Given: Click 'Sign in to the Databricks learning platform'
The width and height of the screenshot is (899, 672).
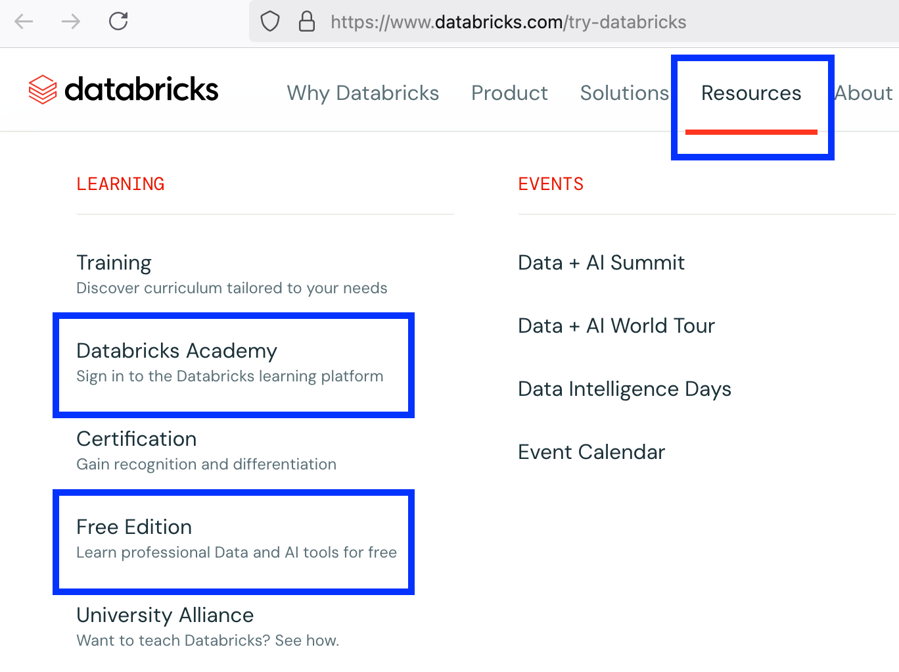Looking at the screenshot, I should (x=229, y=376).
